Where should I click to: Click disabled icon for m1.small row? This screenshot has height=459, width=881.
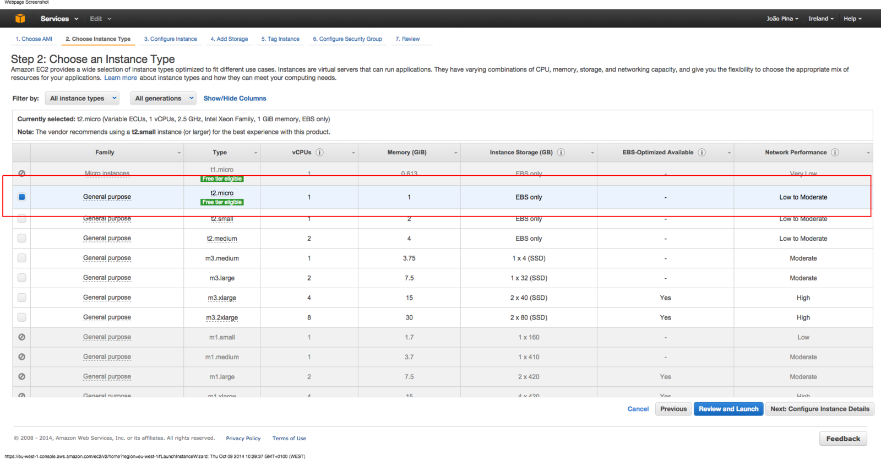click(x=21, y=337)
